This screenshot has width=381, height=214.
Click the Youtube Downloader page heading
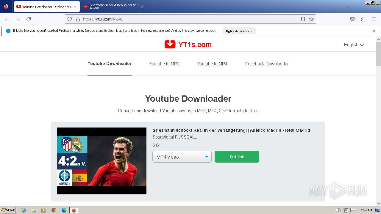[x=188, y=99]
